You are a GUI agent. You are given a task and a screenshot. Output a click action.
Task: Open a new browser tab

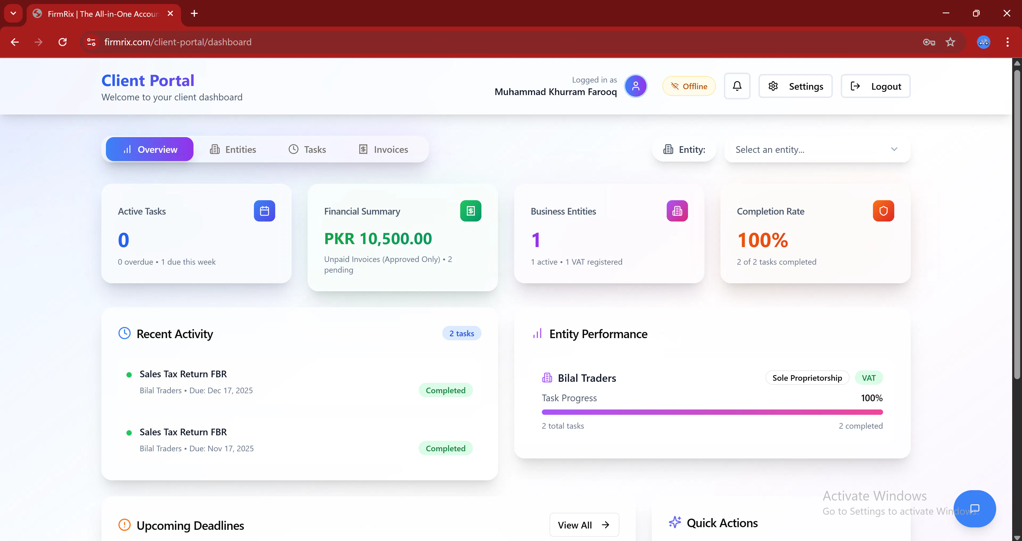click(x=194, y=14)
